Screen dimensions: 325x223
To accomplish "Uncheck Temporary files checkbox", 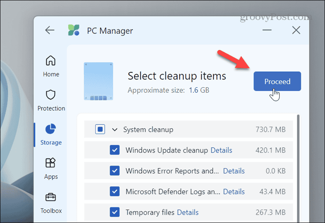I will pyautogui.click(x=114, y=212).
